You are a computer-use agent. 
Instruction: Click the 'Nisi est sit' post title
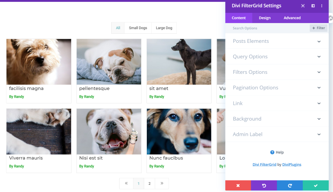(x=91, y=158)
